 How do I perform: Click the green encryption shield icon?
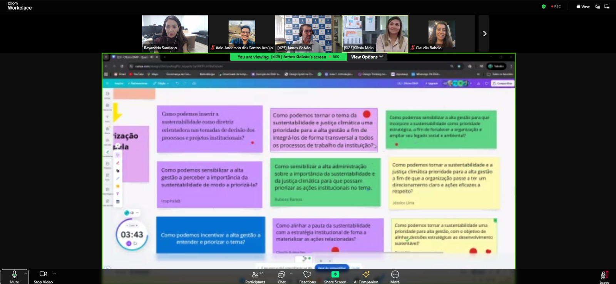coord(544,7)
